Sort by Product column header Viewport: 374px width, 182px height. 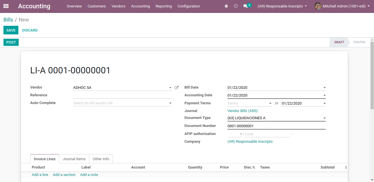point(38,167)
